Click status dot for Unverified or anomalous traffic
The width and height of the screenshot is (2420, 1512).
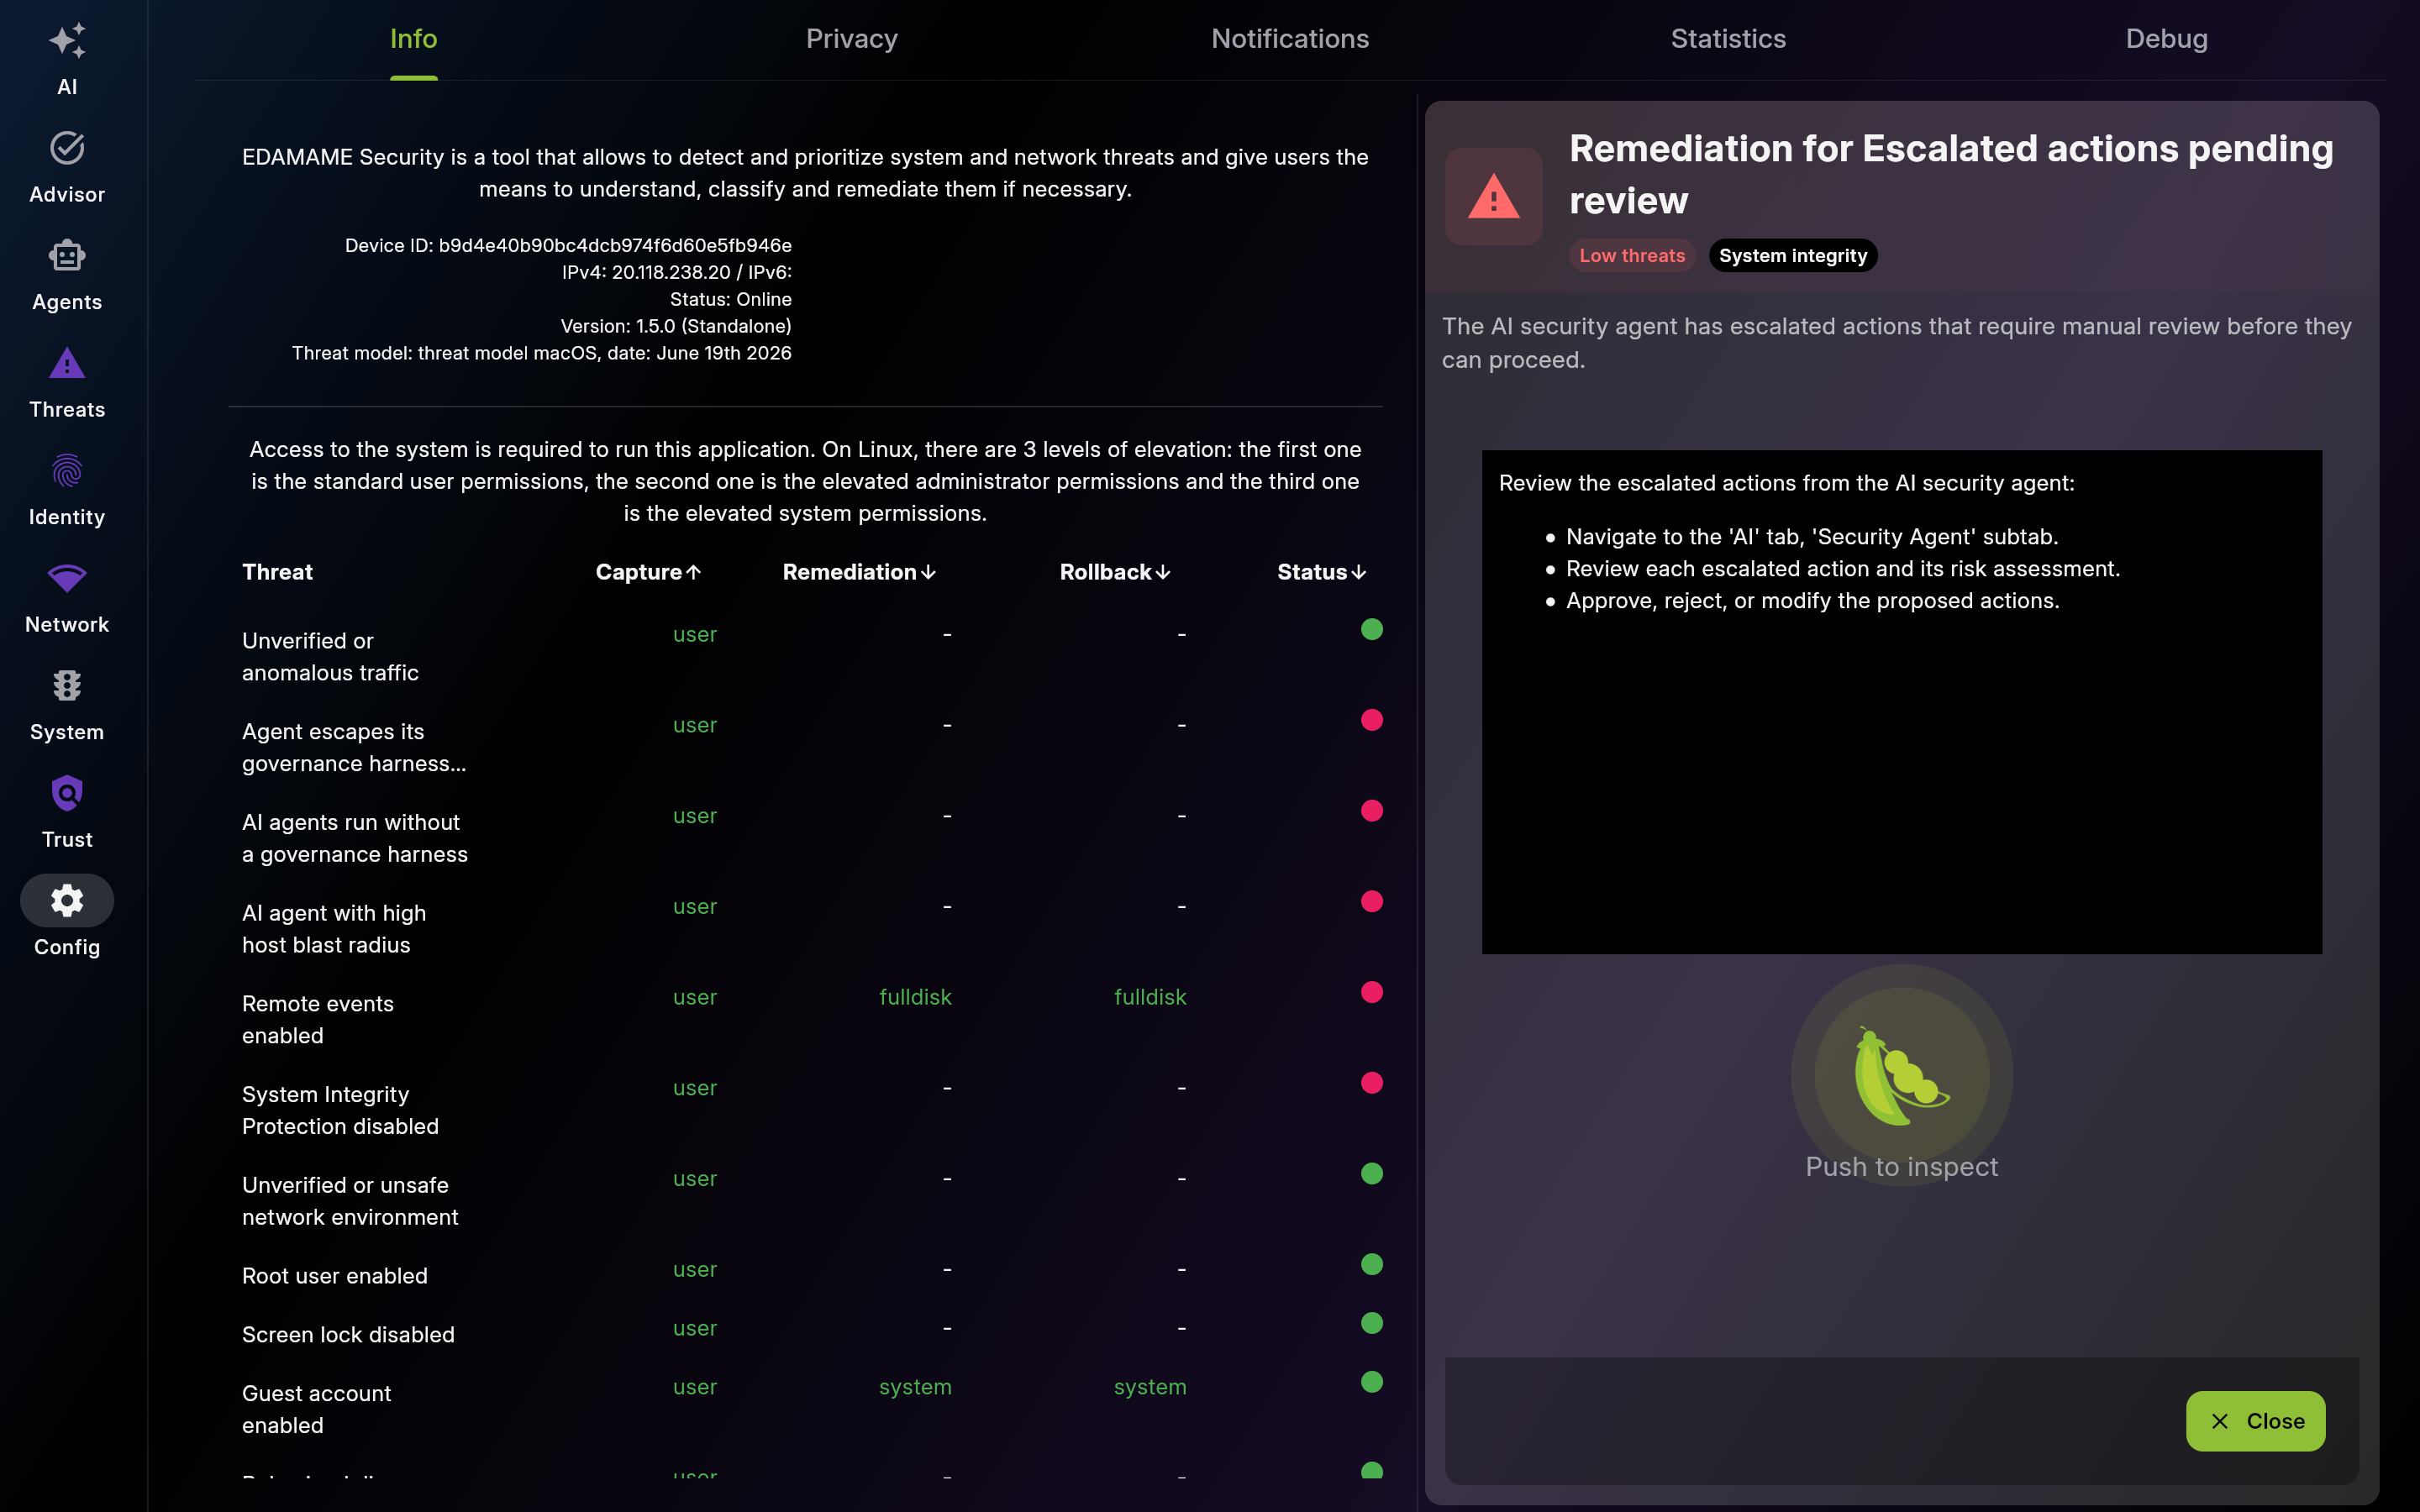1372,629
